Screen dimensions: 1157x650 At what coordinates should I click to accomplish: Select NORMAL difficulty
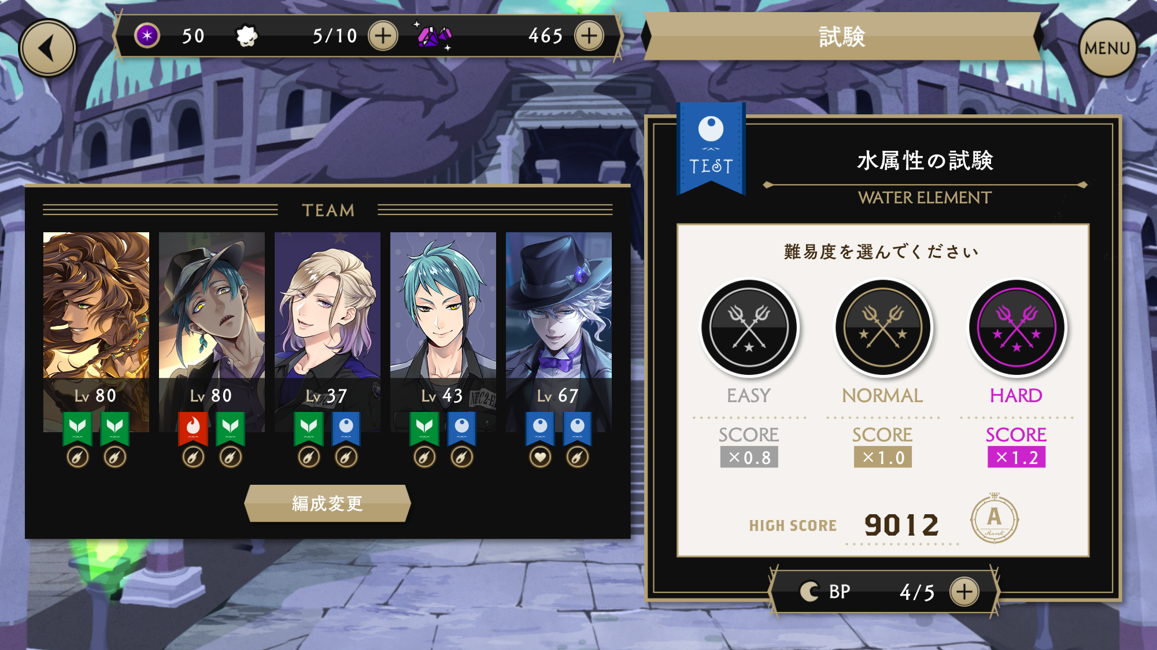(882, 327)
